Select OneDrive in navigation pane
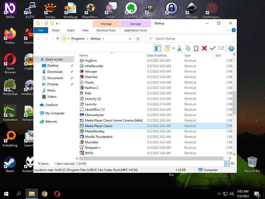The width and height of the screenshot is (265, 199). (51, 105)
